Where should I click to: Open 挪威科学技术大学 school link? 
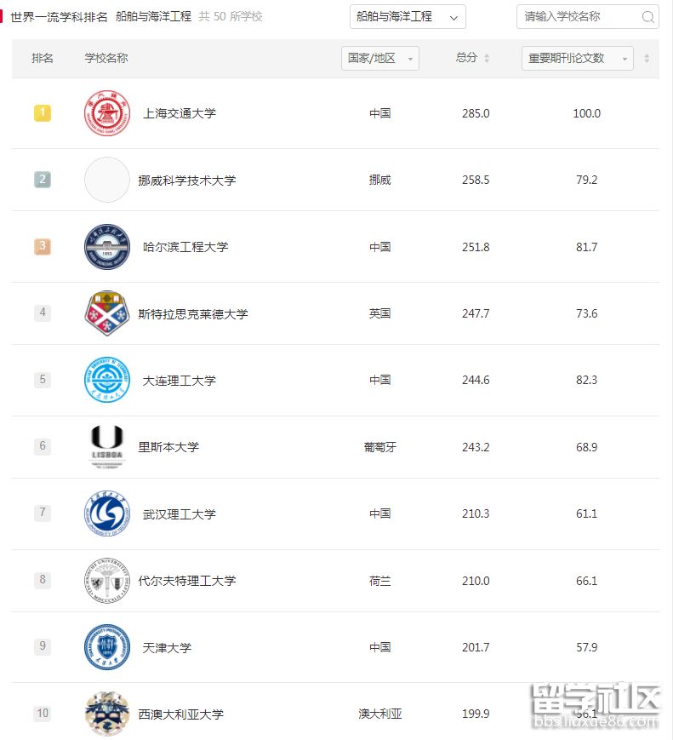point(187,181)
